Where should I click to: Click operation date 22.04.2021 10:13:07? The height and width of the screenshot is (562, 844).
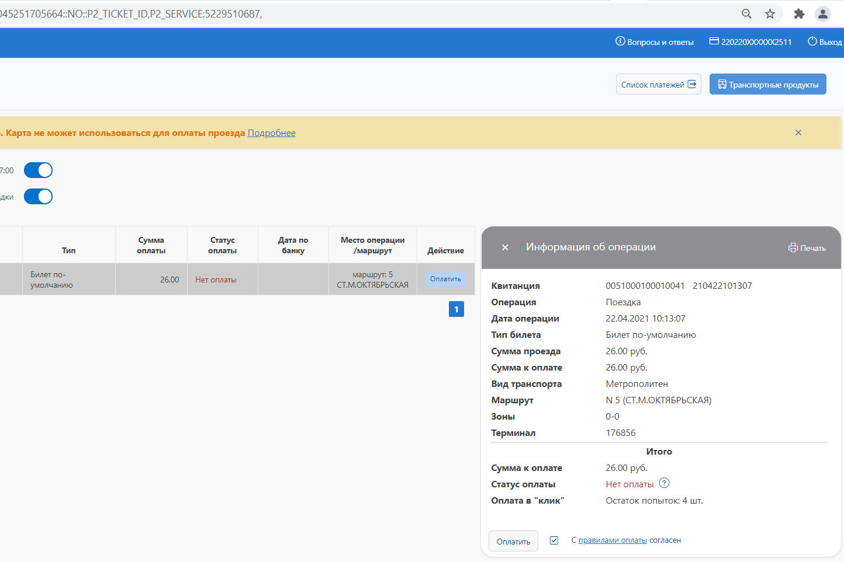(x=645, y=319)
